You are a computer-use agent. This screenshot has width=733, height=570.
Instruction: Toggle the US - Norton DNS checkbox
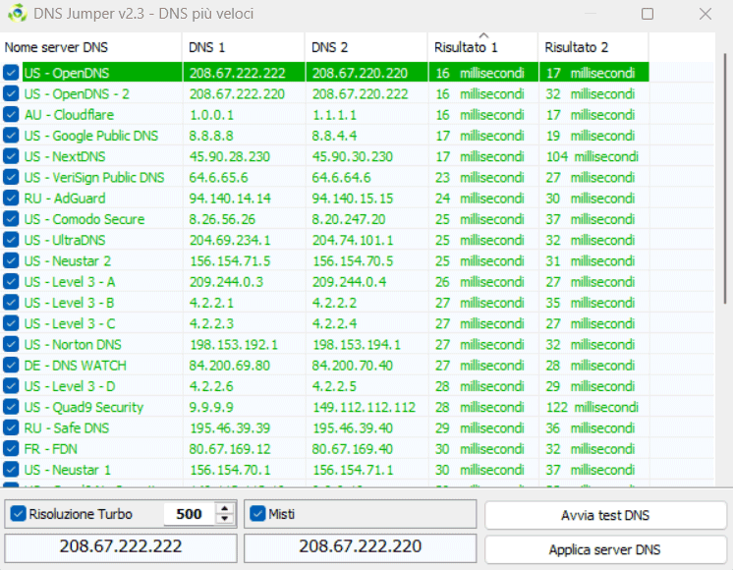click(x=11, y=344)
